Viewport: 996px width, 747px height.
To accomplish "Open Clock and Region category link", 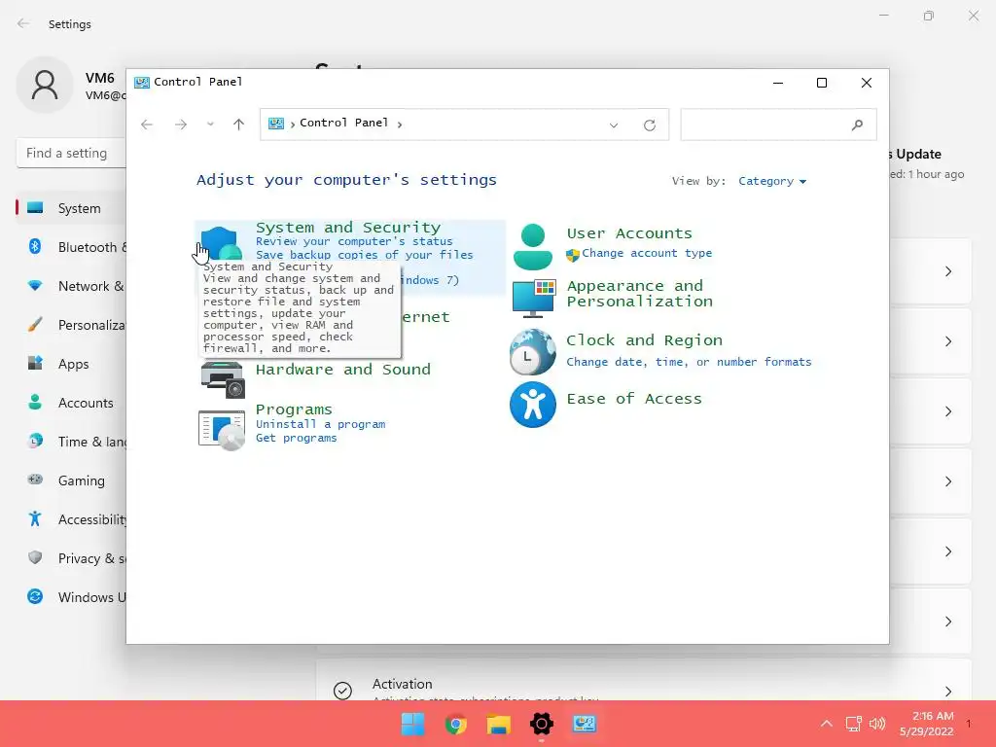I will click(644, 340).
